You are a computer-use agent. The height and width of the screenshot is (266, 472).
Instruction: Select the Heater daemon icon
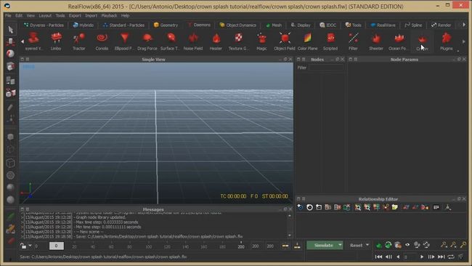pyautogui.click(x=216, y=41)
